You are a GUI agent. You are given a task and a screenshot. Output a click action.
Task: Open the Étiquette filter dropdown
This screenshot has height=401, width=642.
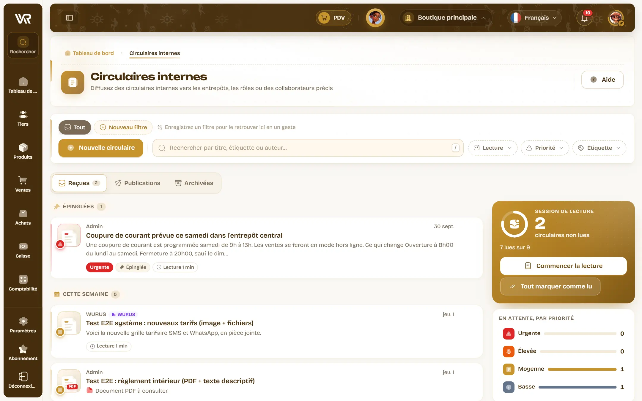coord(599,148)
